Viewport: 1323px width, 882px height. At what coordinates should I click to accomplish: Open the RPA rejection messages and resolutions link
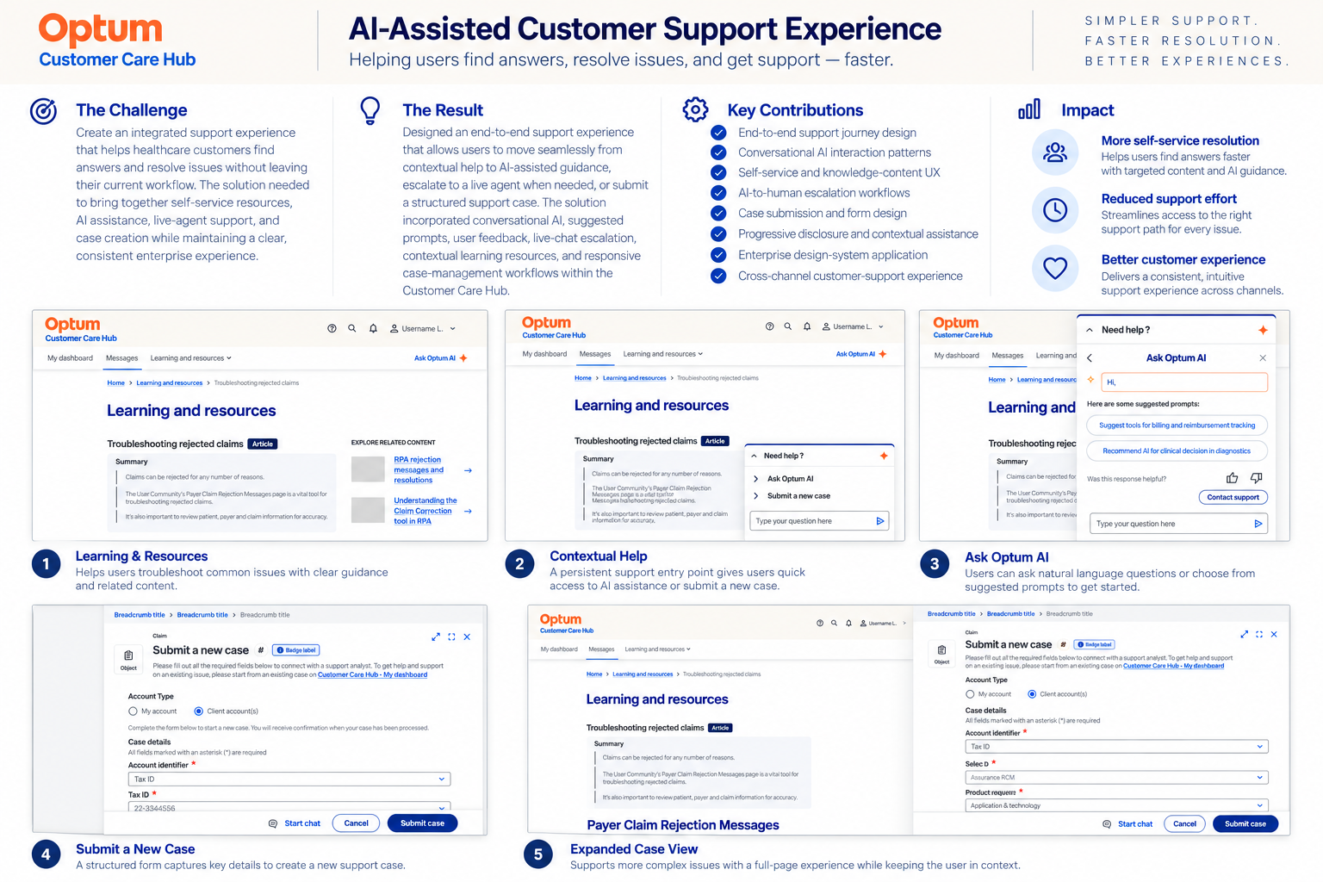click(419, 469)
